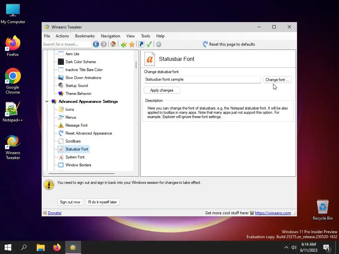The width and height of the screenshot is (339, 254).
Task: Click the Dark Color Scheme black icon
Action: 61,62
